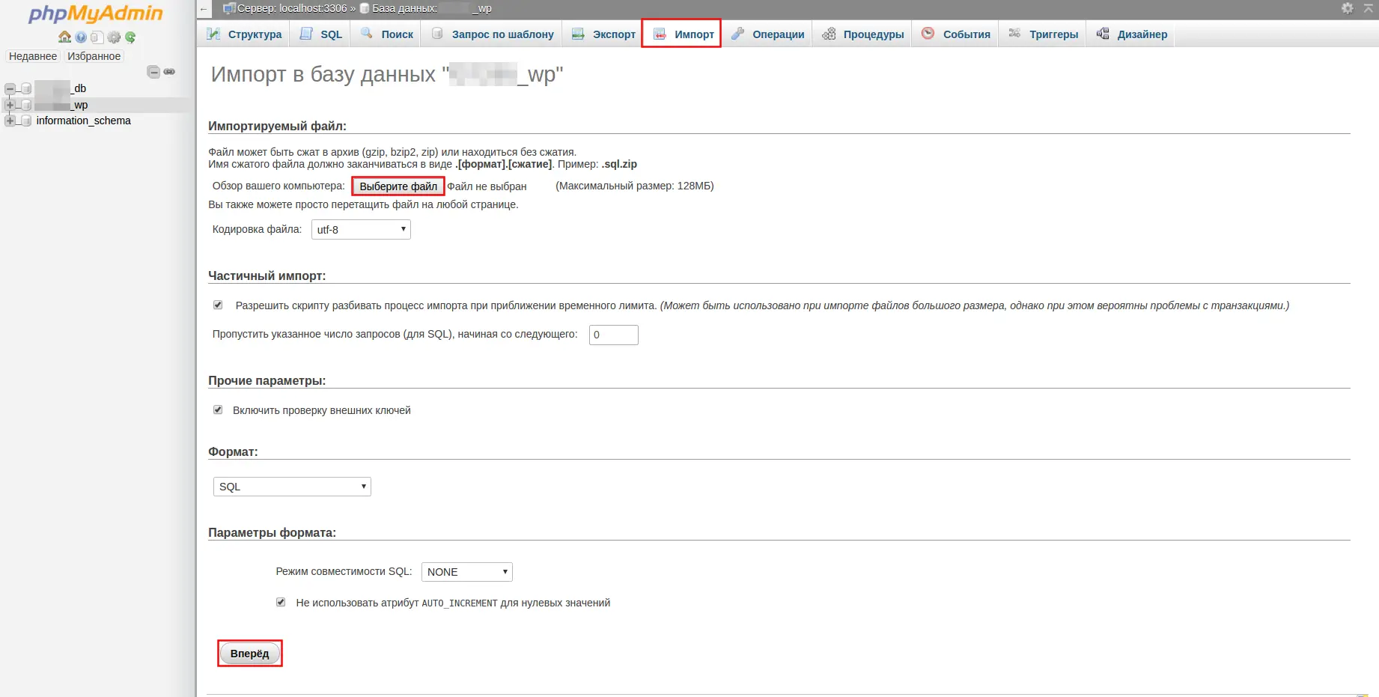Click the Вперёд submit button
The height and width of the screenshot is (697, 1379).
click(x=249, y=654)
